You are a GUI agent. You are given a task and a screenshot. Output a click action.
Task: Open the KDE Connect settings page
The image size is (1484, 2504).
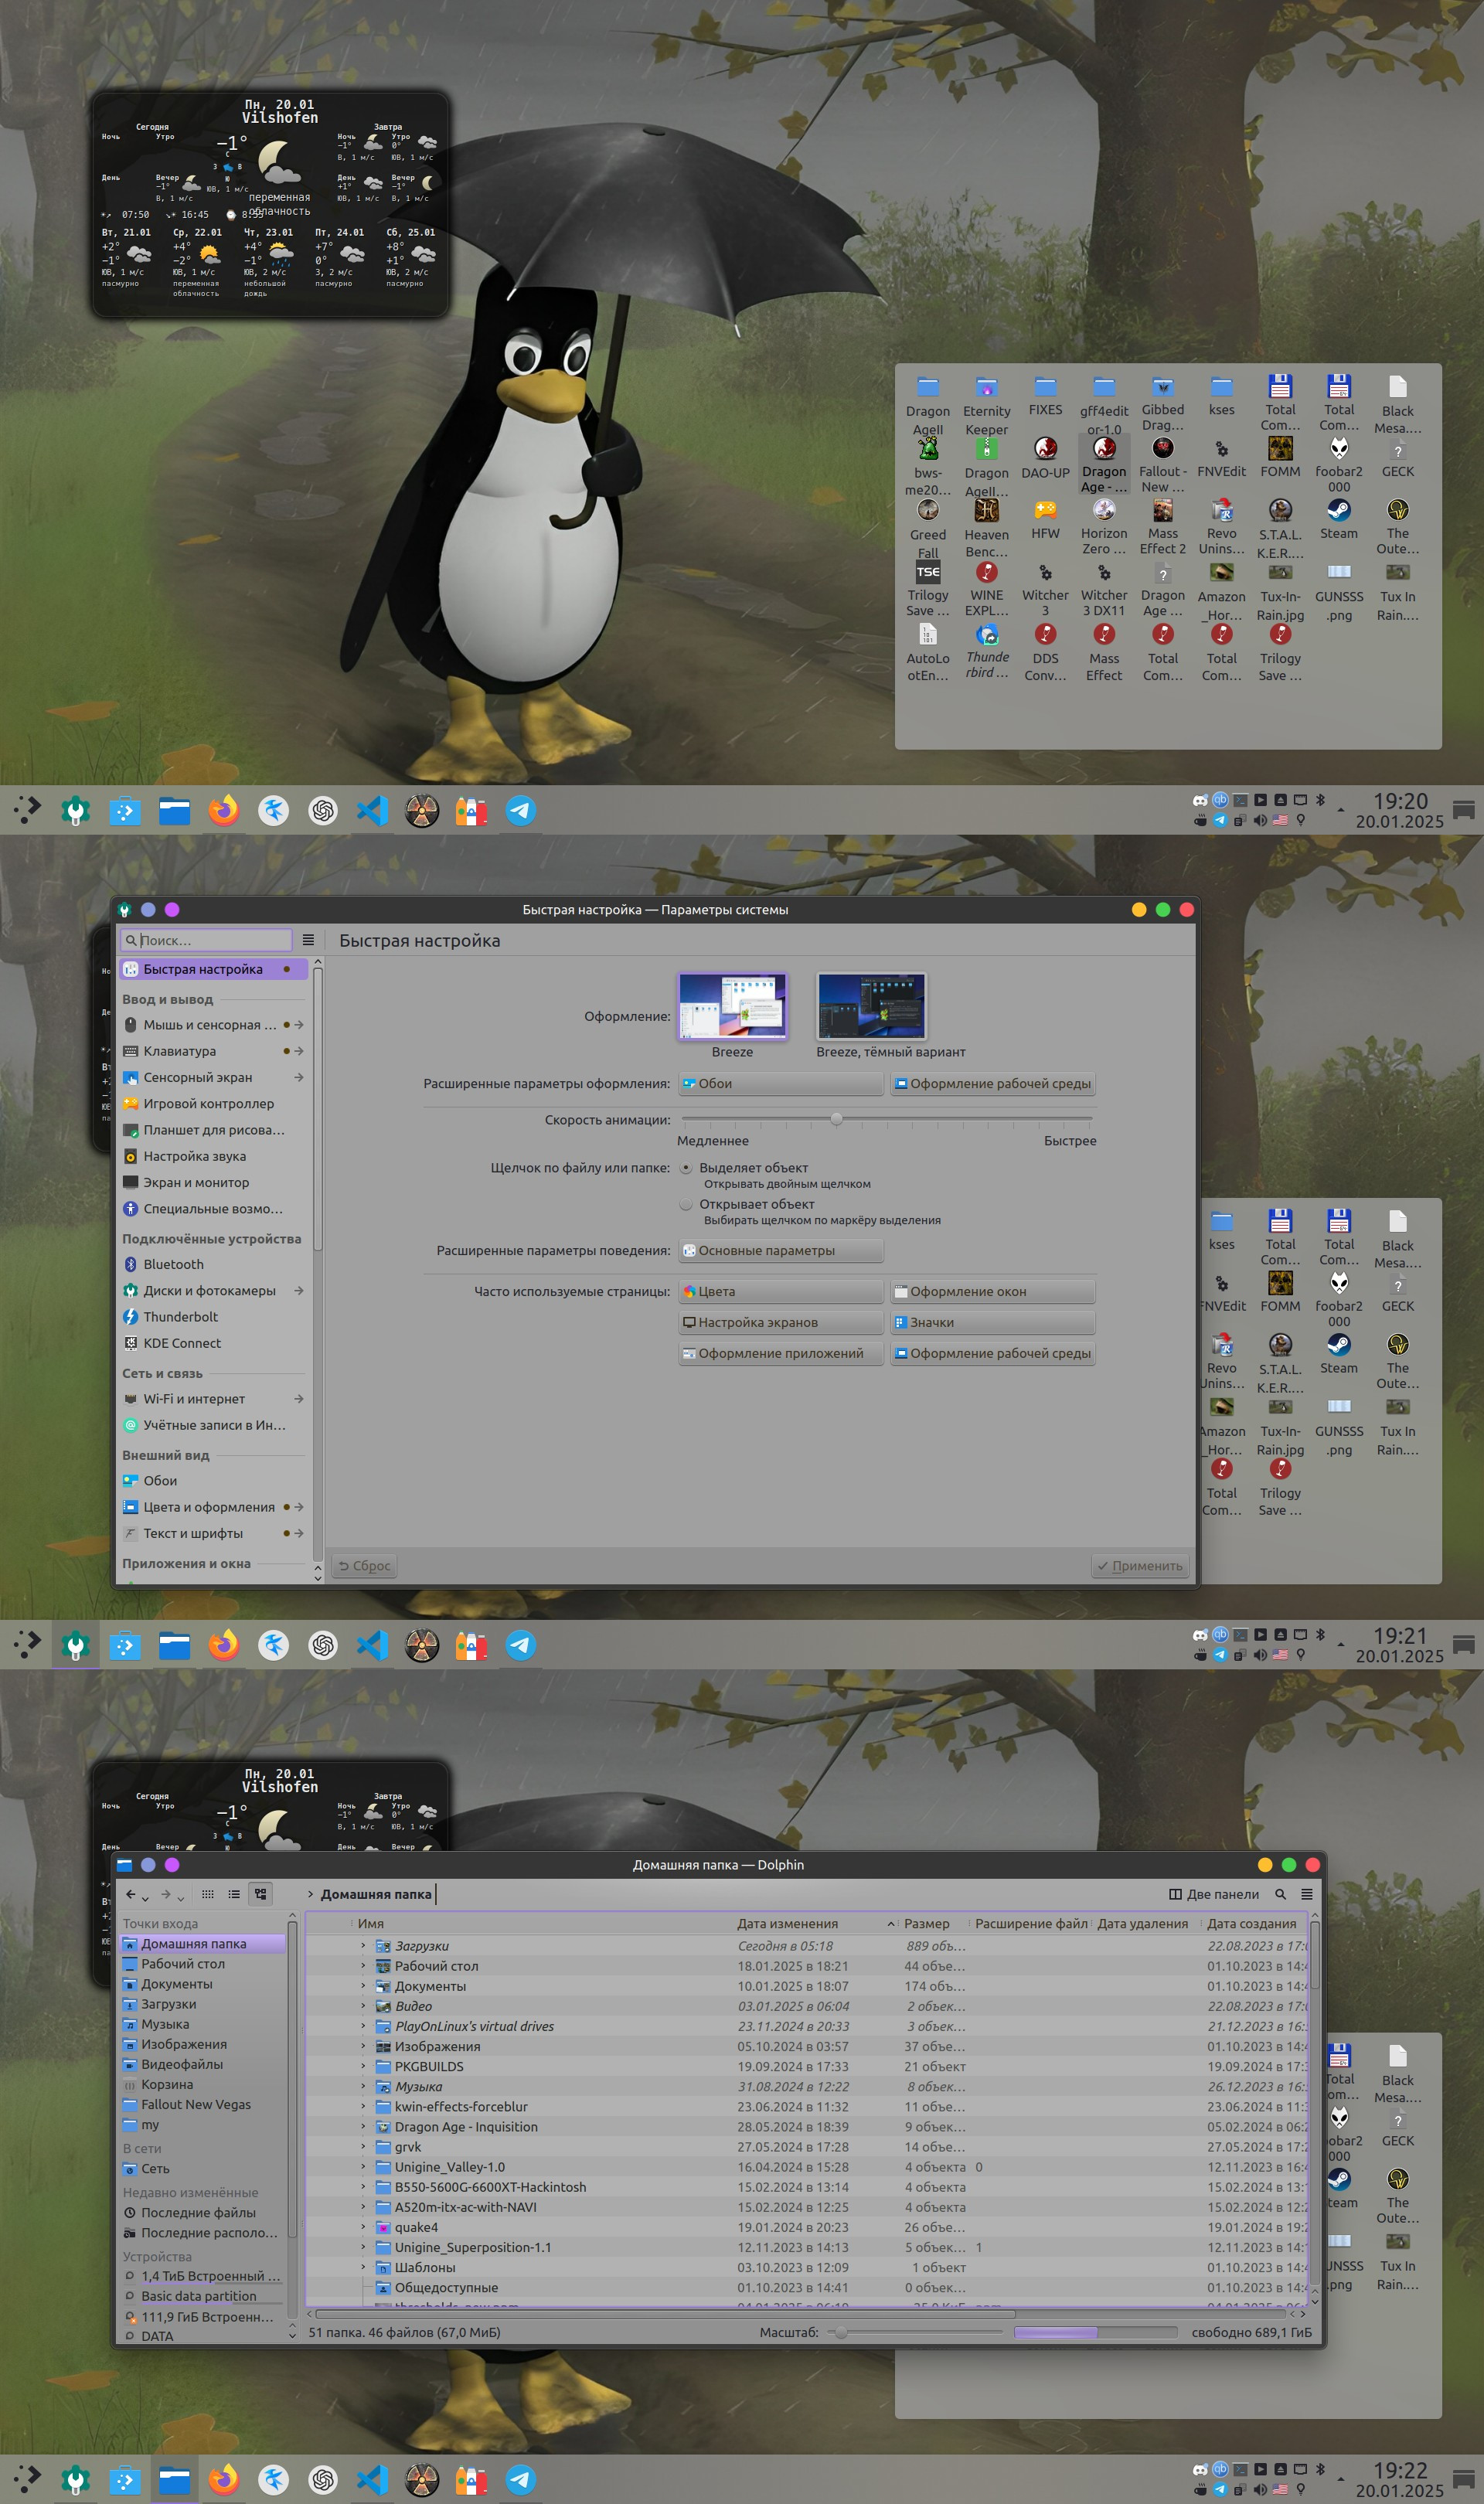point(214,1342)
